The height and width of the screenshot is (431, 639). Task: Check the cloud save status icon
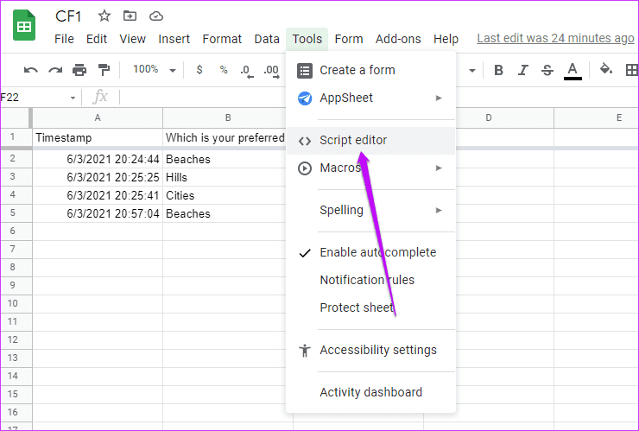click(156, 16)
